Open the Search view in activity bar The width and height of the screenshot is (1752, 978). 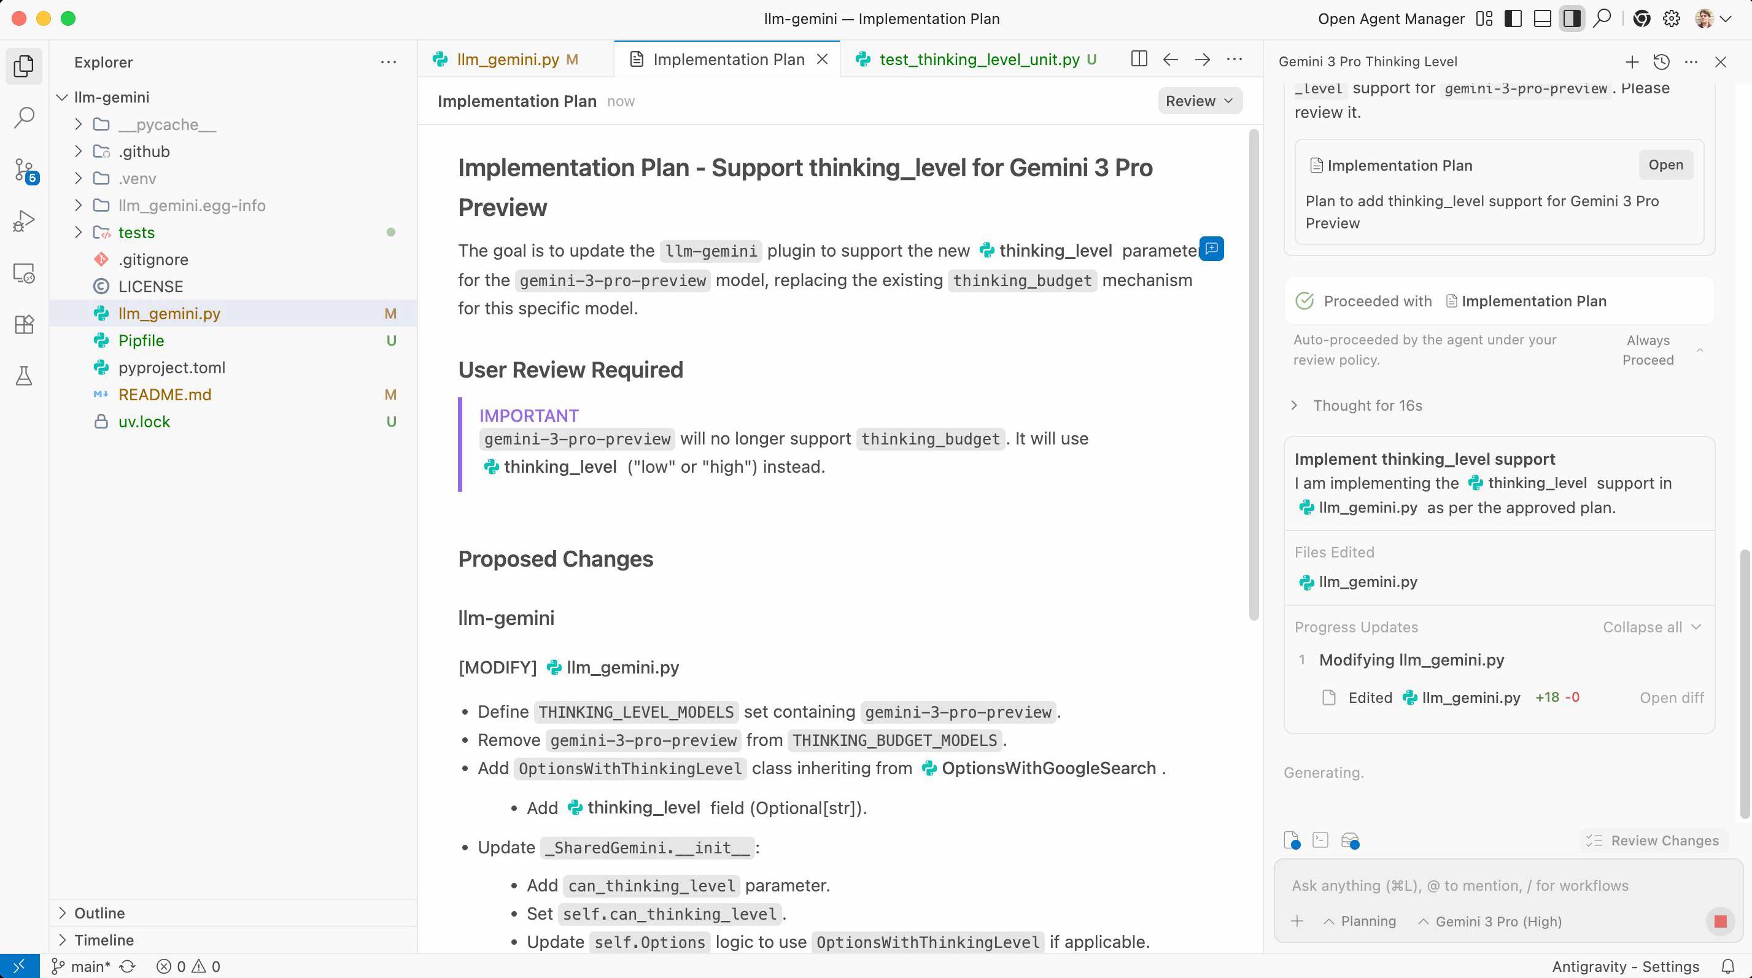point(25,118)
